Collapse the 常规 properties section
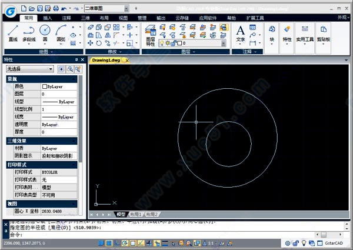 74,79
